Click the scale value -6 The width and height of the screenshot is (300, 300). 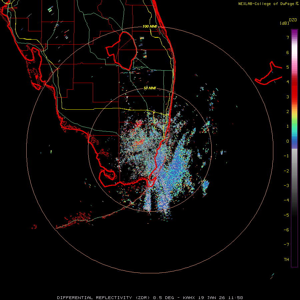click(x=286, y=230)
